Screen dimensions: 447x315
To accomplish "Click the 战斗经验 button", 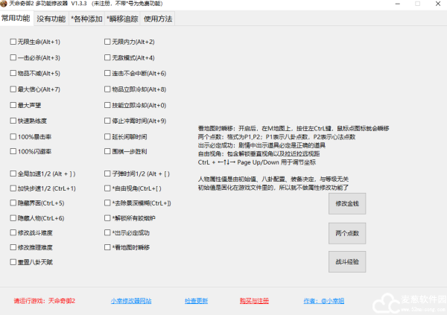I will tap(346, 262).
